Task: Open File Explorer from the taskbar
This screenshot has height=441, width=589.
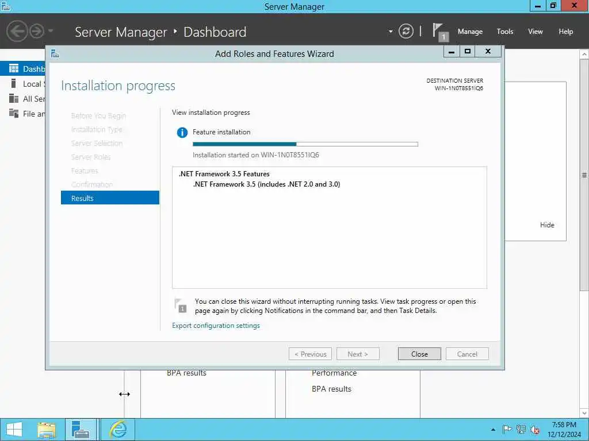Action: [x=47, y=430]
